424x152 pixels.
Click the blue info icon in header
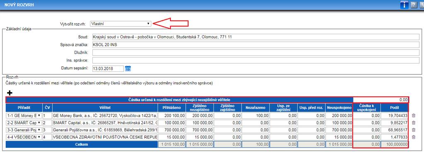pyautogui.click(x=404, y=5)
